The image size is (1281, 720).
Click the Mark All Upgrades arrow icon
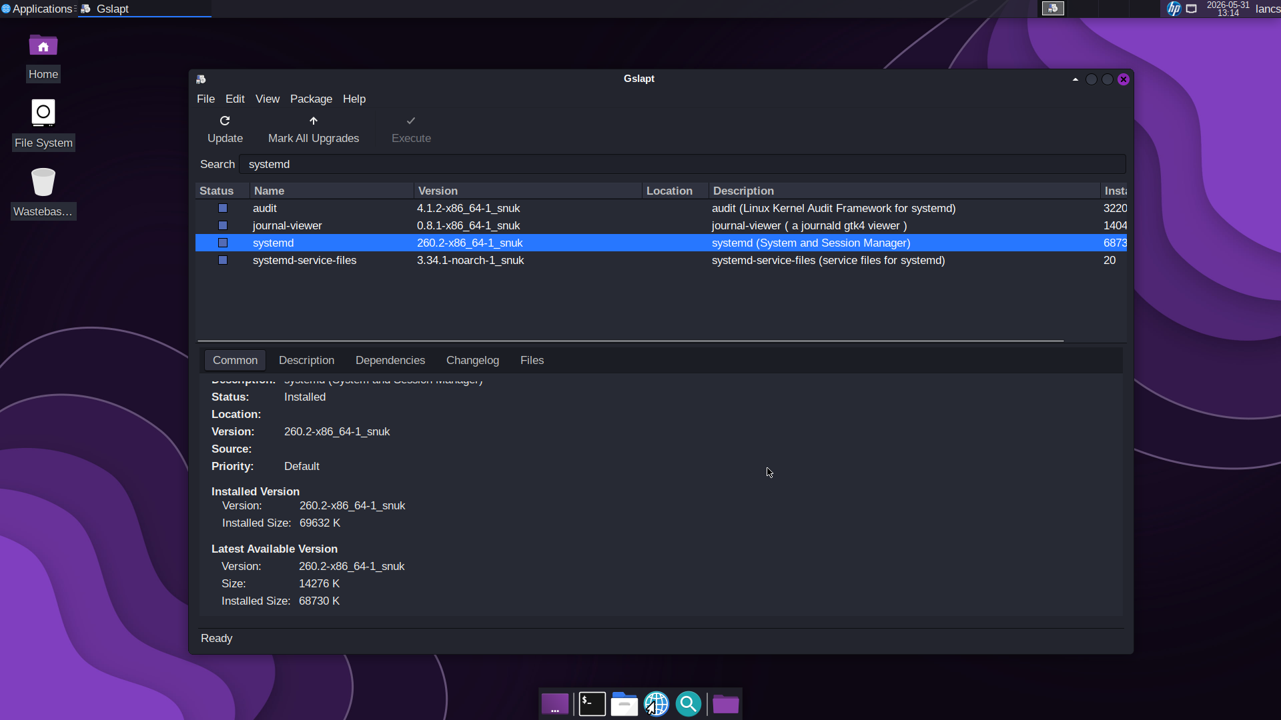click(x=314, y=121)
